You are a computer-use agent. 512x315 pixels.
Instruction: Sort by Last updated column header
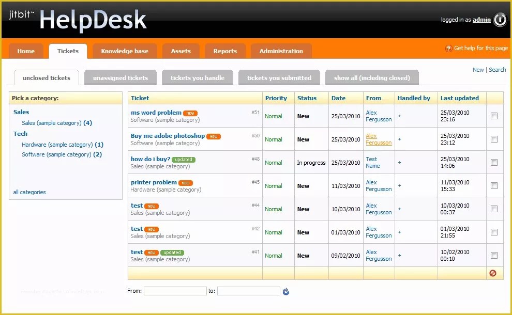459,98
